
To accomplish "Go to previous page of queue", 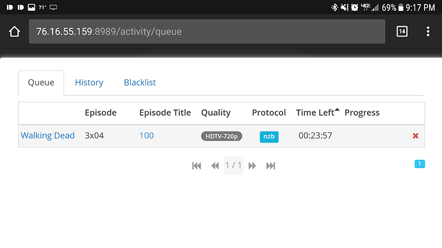I will point(215,166).
